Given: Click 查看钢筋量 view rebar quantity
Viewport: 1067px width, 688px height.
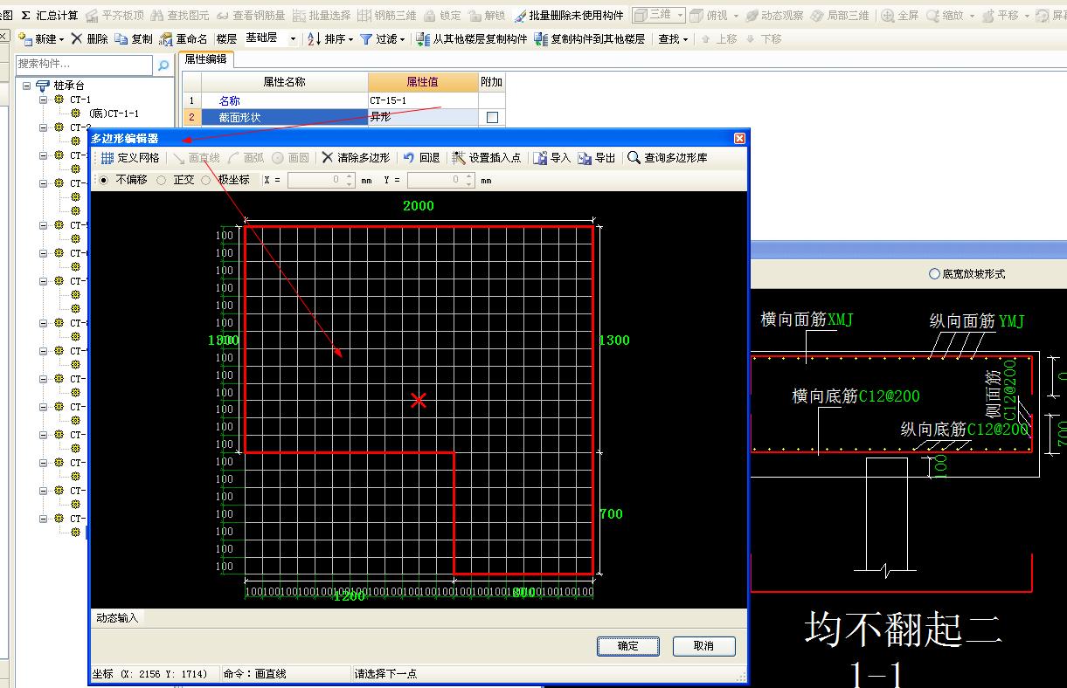Looking at the screenshot, I should tap(251, 16).
